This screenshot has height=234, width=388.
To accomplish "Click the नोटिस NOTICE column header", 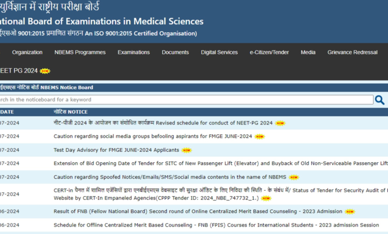I will pyautogui.click(x=71, y=112).
